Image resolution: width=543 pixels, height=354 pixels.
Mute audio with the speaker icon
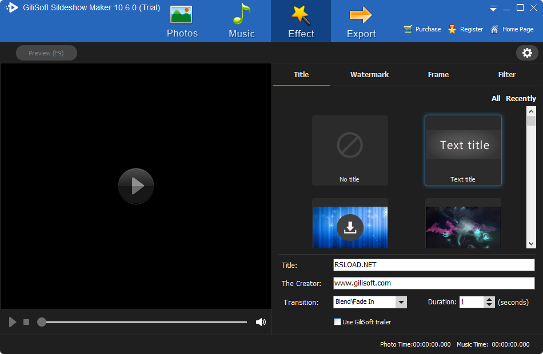261,322
